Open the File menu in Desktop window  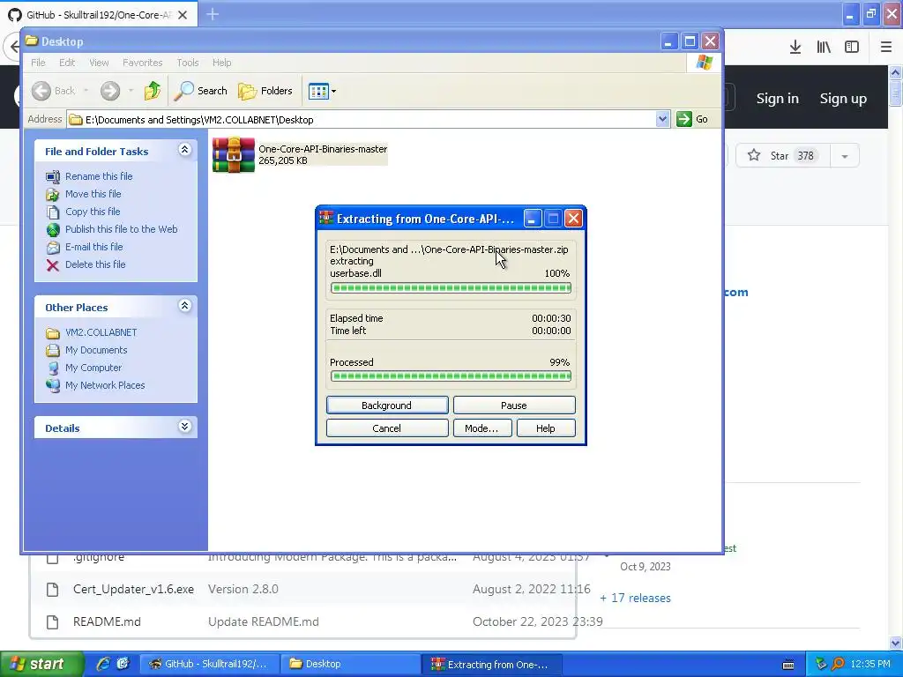[x=38, y=63]
